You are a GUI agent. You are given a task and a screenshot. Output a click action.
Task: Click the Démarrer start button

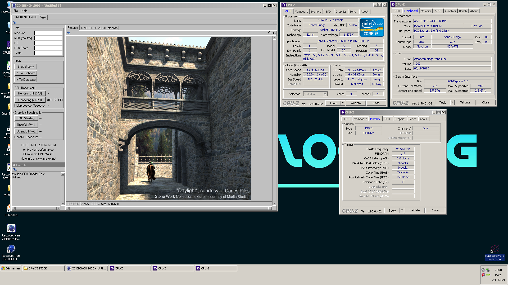[11, 268]
